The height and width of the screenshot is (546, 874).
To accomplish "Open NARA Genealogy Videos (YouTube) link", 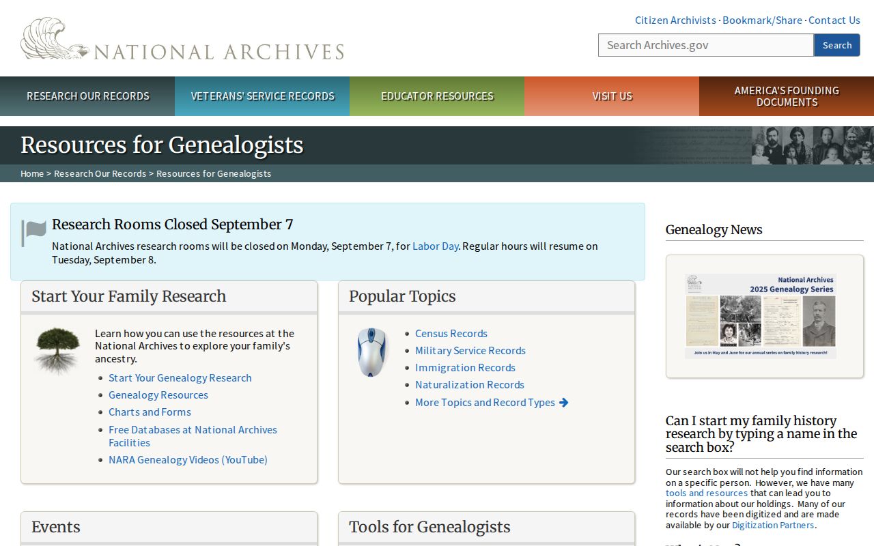I will 188,460.
